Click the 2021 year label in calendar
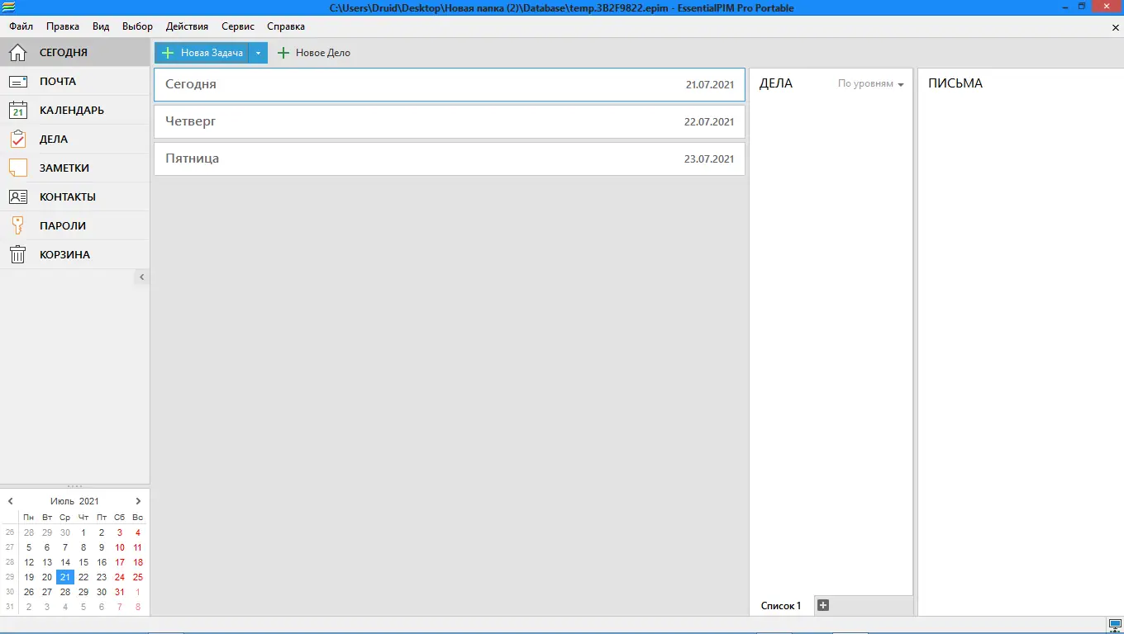The image size is (1124, 634). (89, 501)
